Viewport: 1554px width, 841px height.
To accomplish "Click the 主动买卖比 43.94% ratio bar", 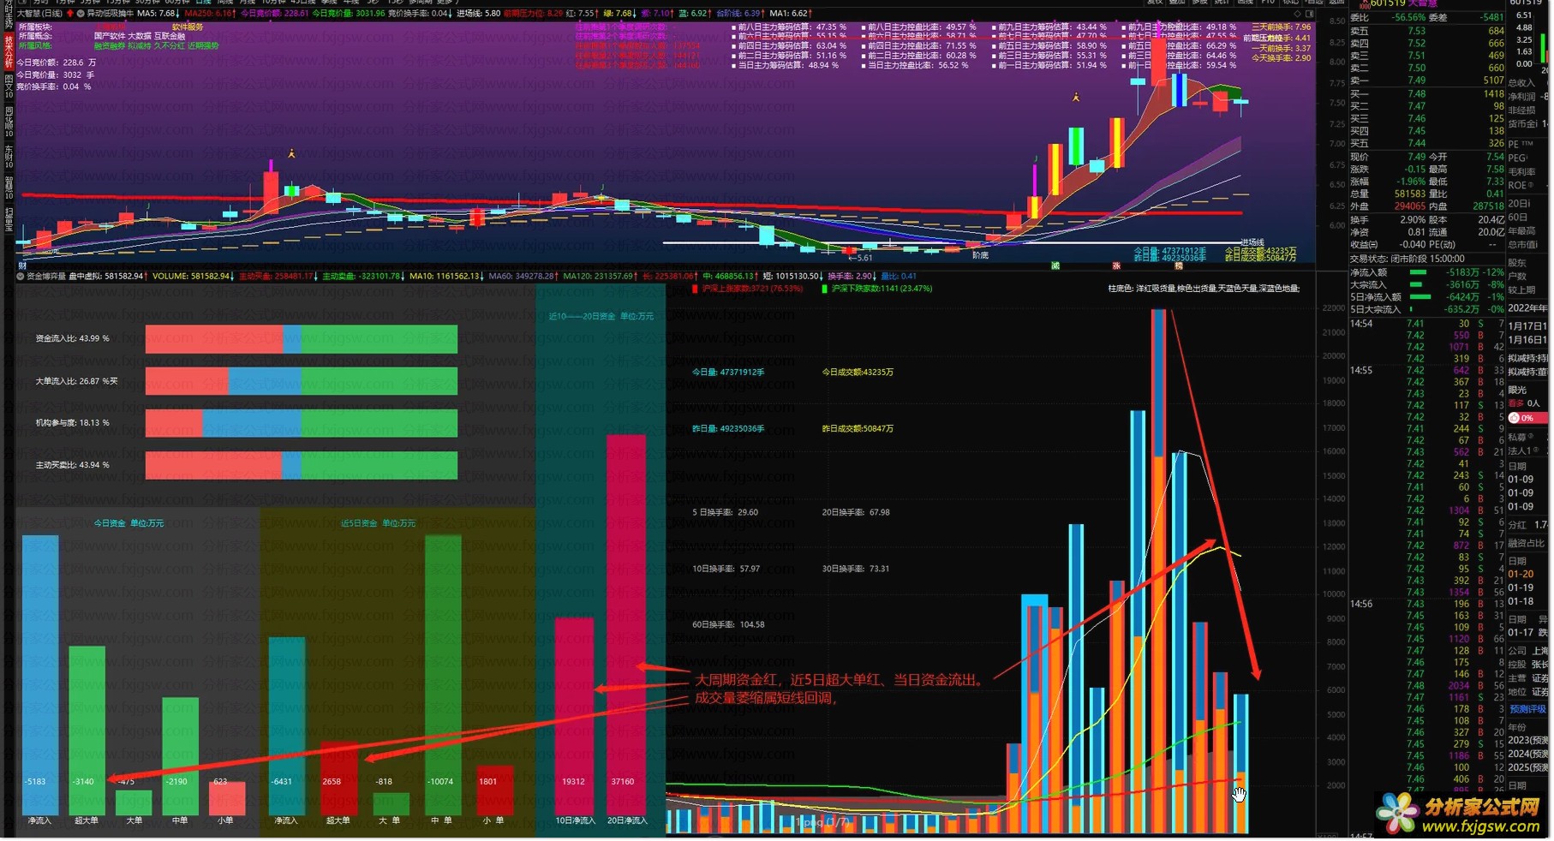I will pos(302,465).
